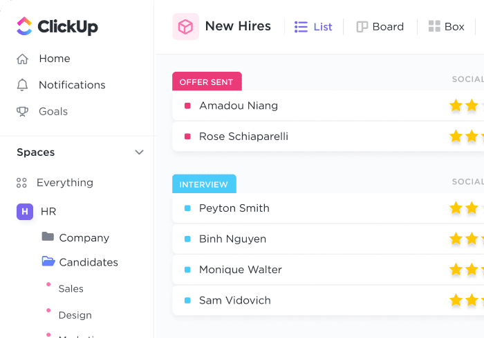Open the Rose Schiaparelli task
The width and height of the screenshot is (484, 338).
coord(243,137)
